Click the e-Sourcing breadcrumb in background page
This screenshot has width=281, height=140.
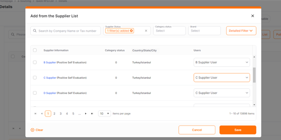pyautogui.click(x=24, y=1)
